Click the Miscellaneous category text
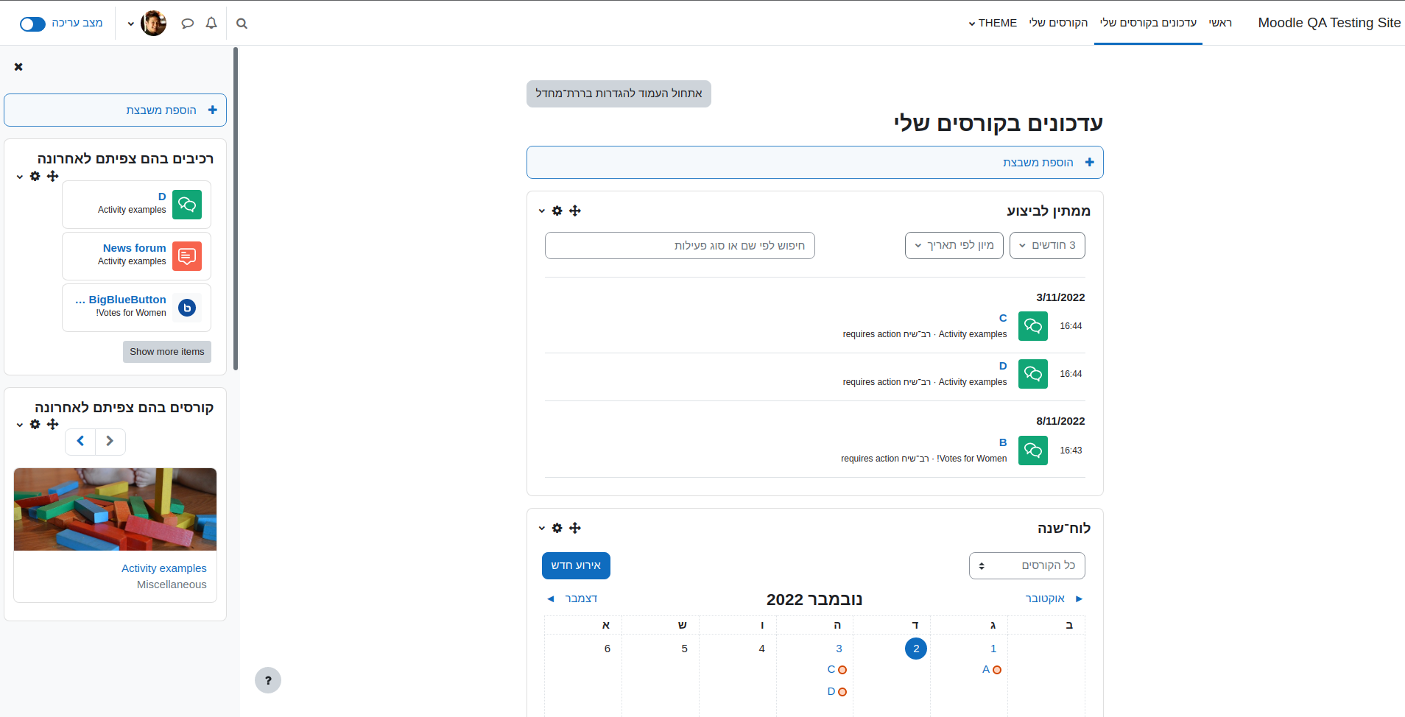 point(172,584)
